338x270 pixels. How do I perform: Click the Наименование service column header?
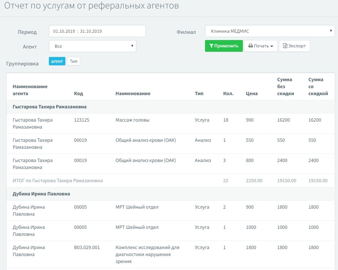pos(133,94)
